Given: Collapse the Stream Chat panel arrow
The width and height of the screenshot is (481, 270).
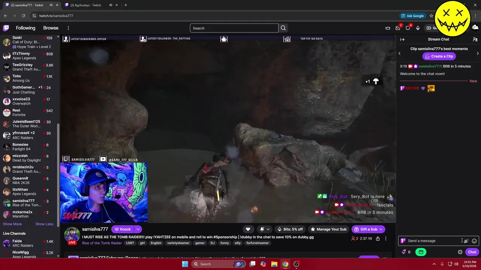Looking at the screenshot, I should tap(402, 39).
